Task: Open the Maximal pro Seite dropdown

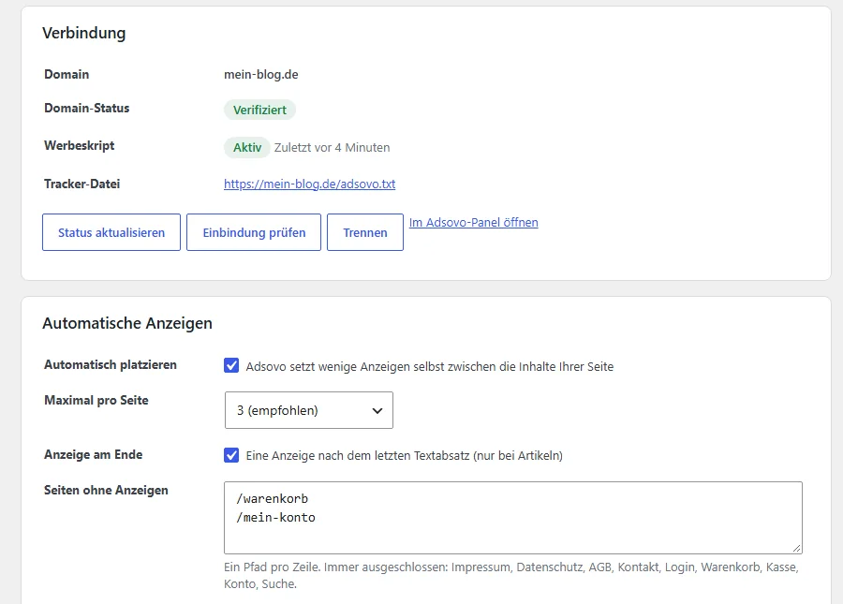Action: [308, 410]
